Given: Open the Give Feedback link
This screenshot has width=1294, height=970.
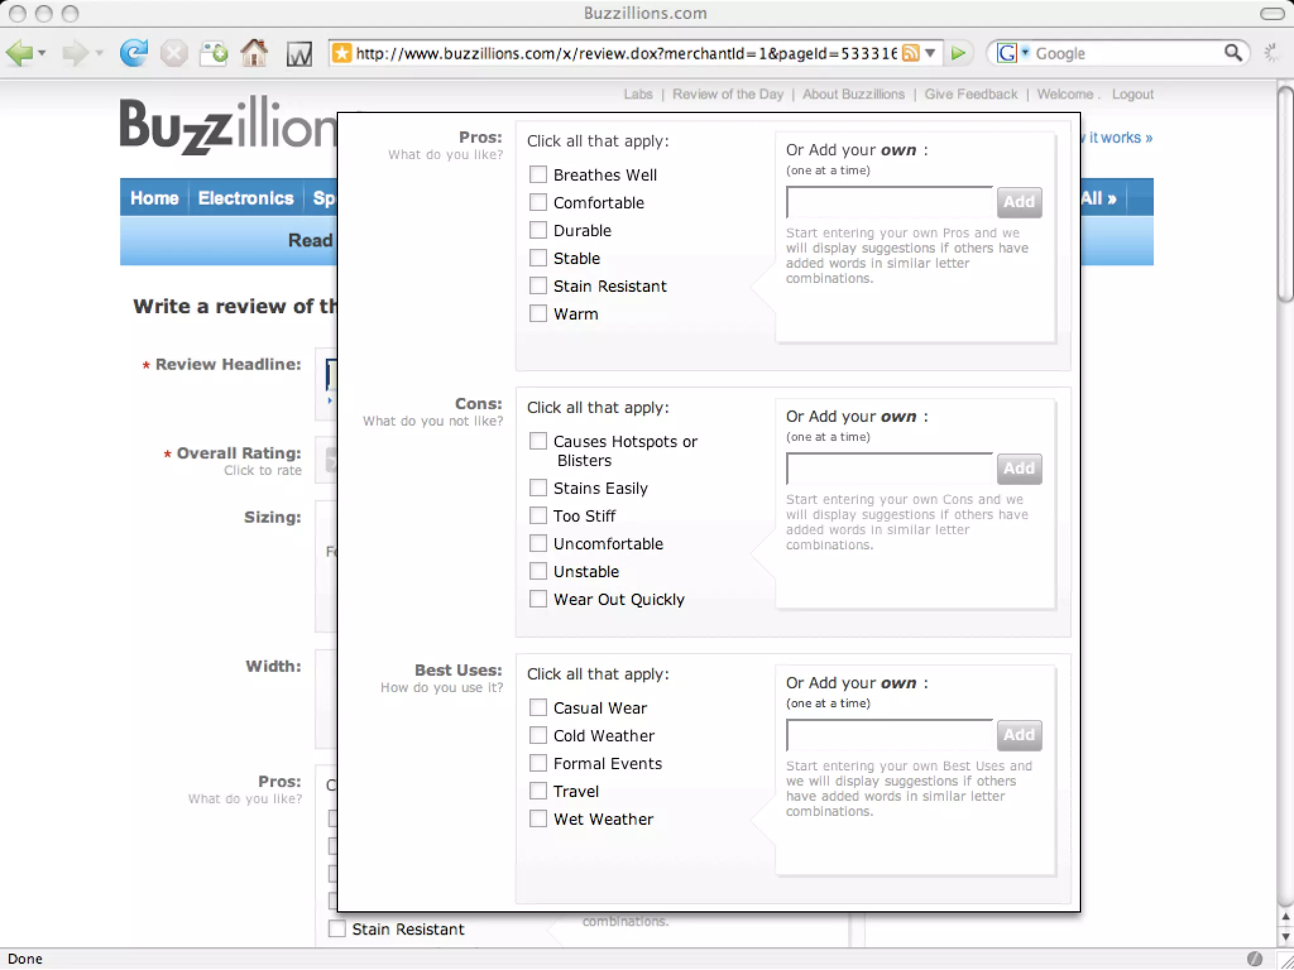Looking at the screenshot, I should pos(970,94).
